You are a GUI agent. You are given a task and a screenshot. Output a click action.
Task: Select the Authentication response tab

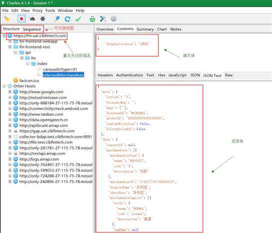click(130, 75)
